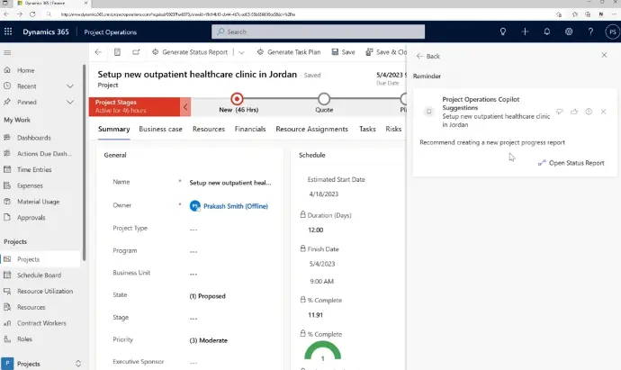
Task: Click the plus quick create icon
Action: [x=525, y=32]
